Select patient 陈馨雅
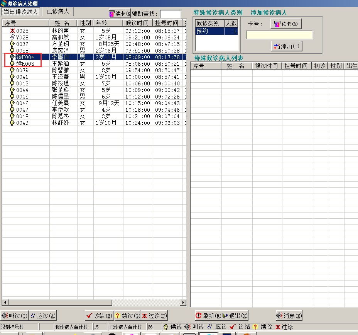The image size is (358, 335). coord(60,70)
